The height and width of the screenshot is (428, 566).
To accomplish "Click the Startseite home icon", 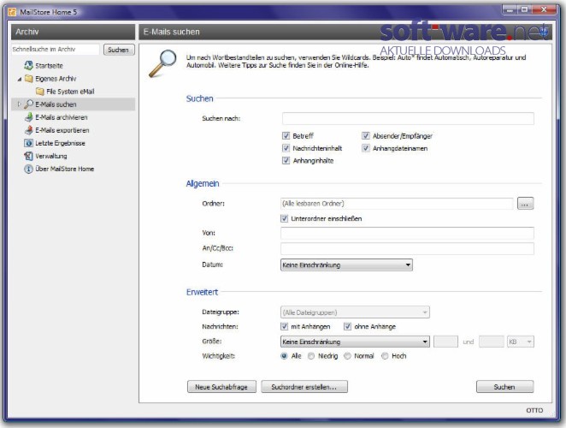I will pos(28,65).
